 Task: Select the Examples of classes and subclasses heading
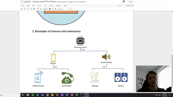pos(56,31)
